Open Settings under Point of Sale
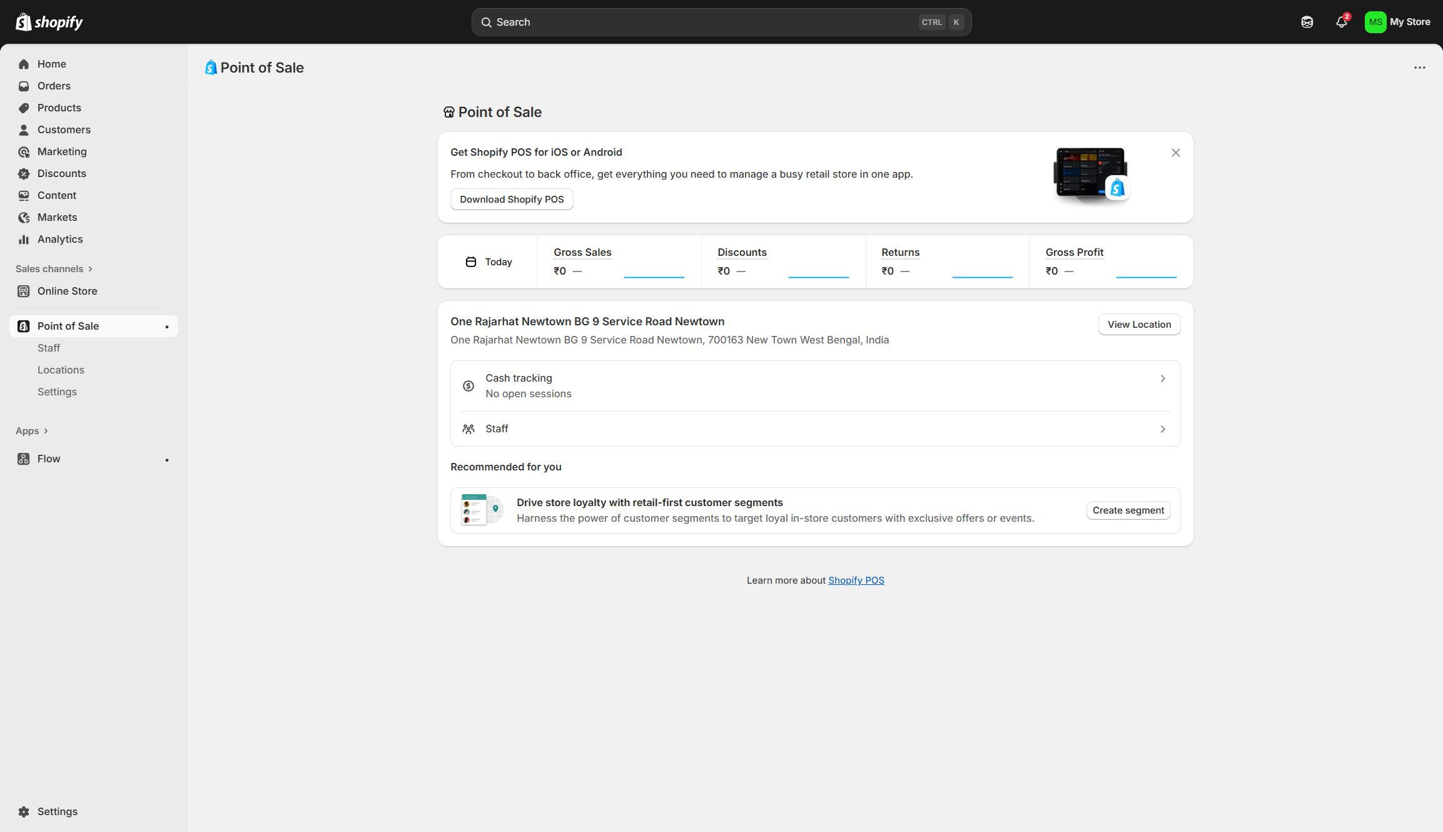 click(57, 392)
